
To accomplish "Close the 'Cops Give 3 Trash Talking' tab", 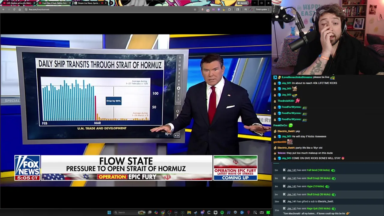I will click(x=70, y=3).
